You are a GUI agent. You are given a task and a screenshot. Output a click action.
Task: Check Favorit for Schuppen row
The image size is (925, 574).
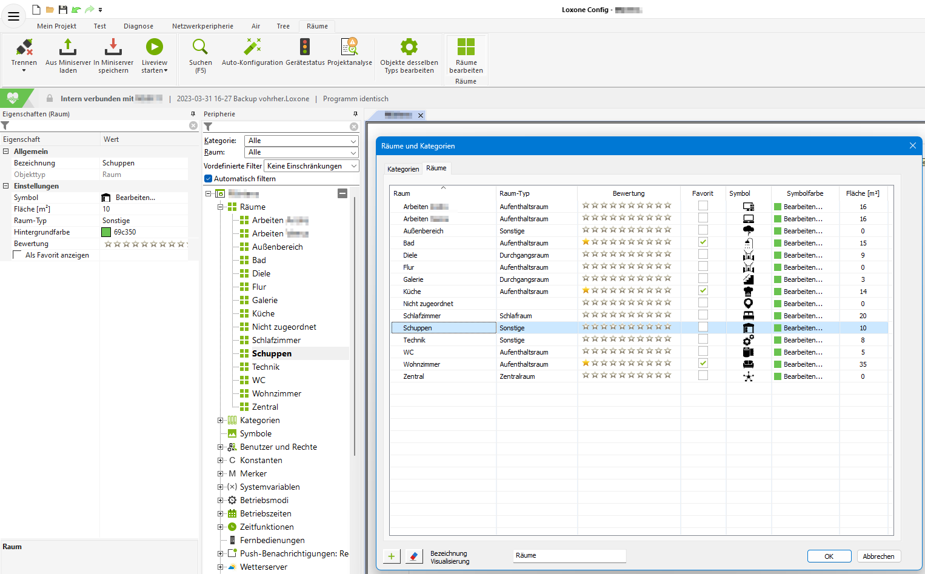(x=703, y=327)
